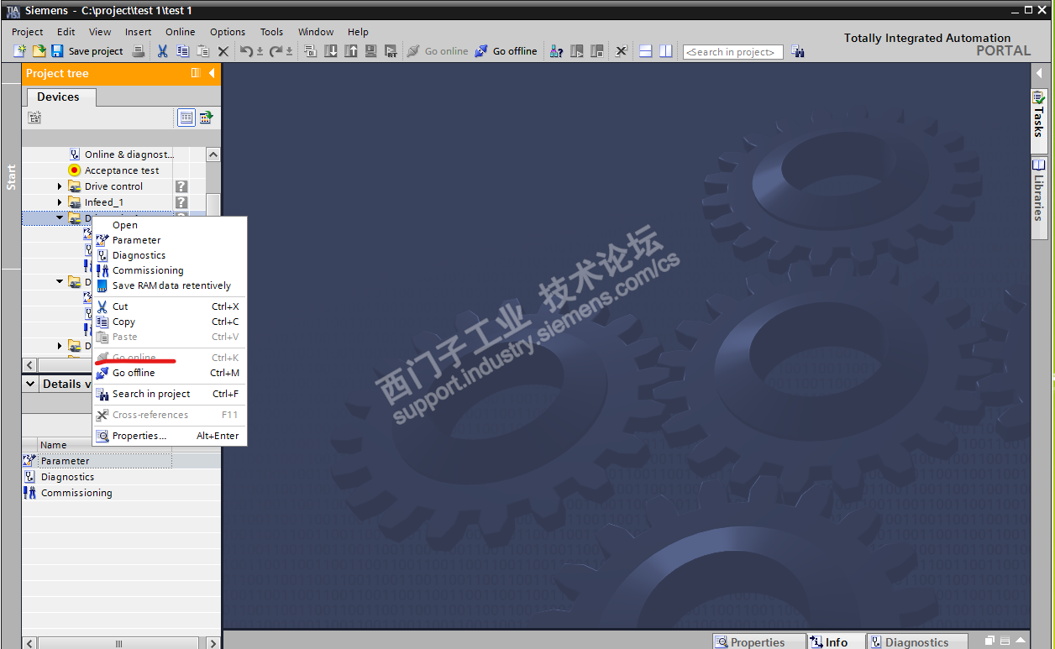Choose Search in project in context menu
Viewport: 1055px width, 649px height.
click(169, 394)
